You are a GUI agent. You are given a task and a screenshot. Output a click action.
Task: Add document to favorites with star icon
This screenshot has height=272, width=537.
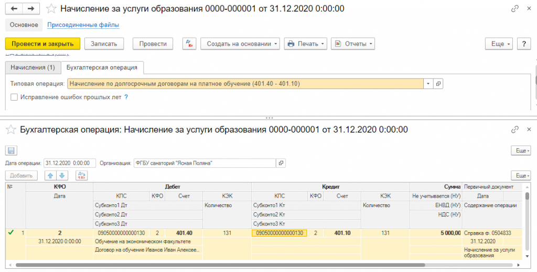click(51, 9)
